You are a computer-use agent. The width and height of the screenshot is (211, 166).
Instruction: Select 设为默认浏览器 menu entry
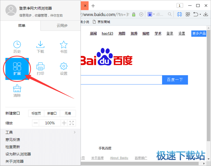coord(18,154)
